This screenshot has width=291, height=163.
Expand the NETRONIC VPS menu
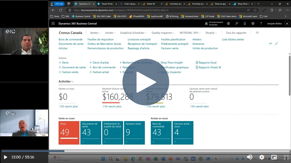tap(190, 33)
